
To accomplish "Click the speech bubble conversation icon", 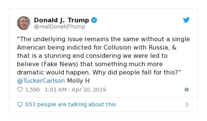I will (20, 104).
